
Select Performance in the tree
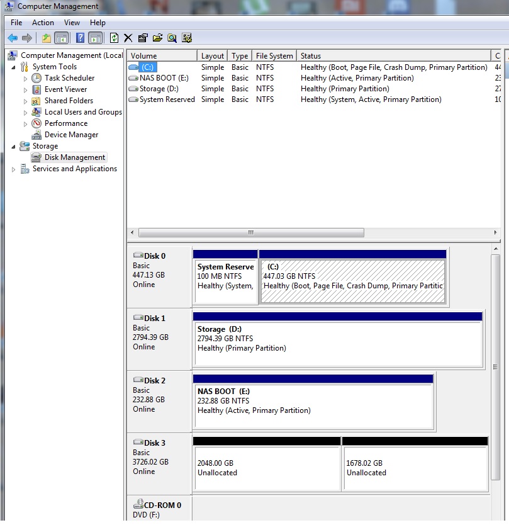click(x=66, y=123)
